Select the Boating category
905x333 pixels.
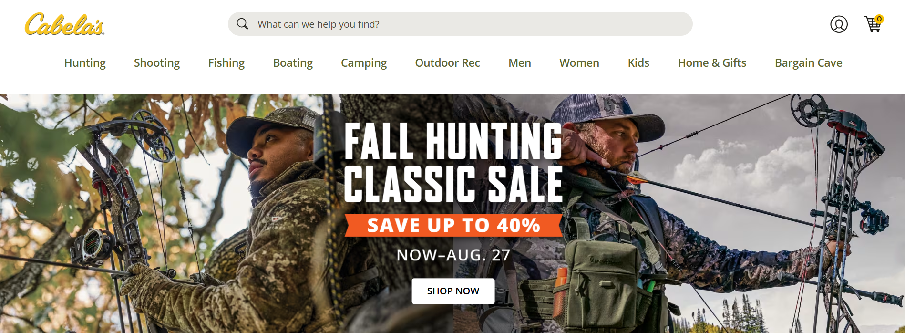click(293, 63)
